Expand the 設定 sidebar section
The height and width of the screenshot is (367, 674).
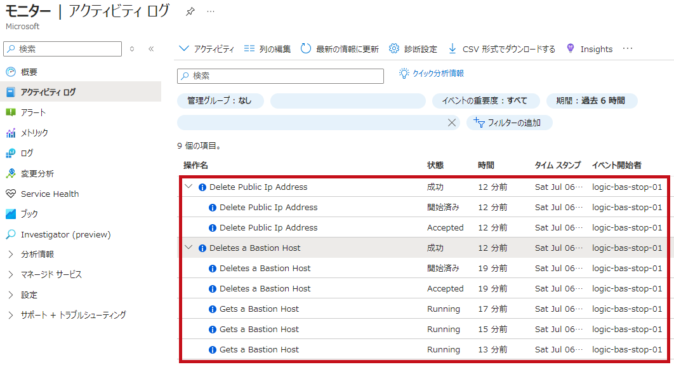11,295
